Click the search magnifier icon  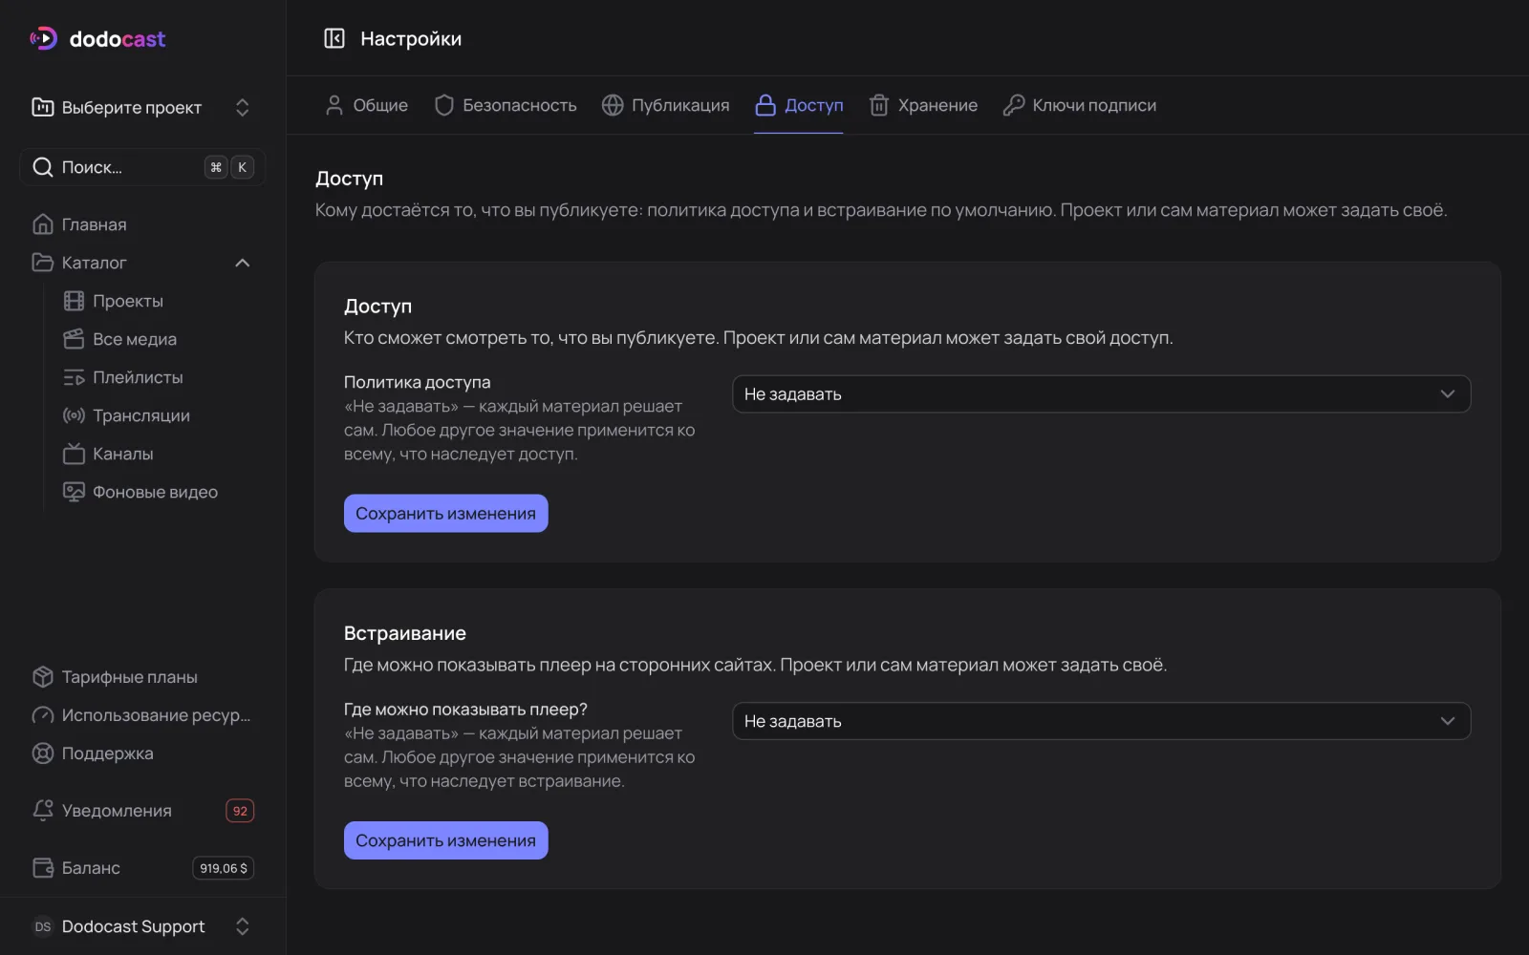click(x=43, y=167)
